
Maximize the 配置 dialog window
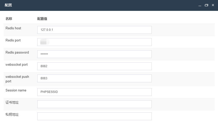click(206, 5)
